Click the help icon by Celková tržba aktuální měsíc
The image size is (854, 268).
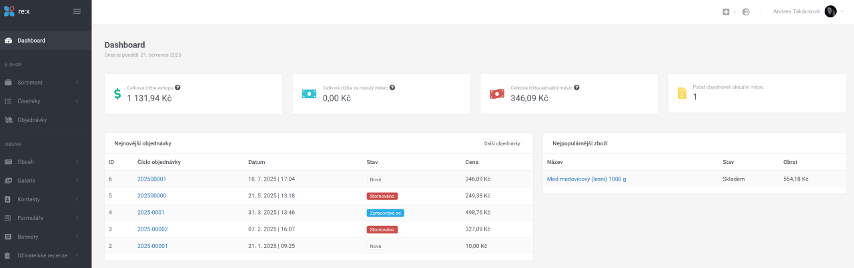(576, 87)
